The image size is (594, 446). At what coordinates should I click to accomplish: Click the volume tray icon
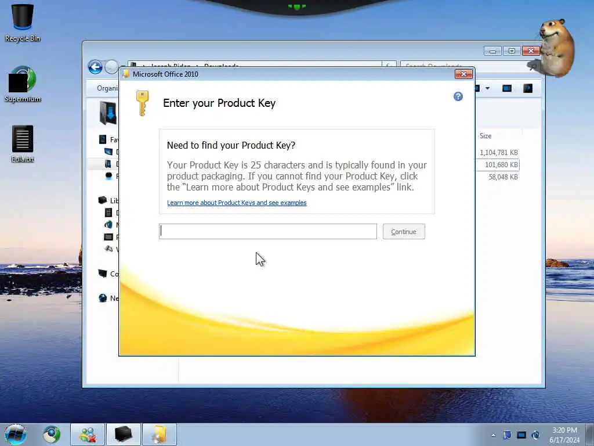[x=535, y=435]
